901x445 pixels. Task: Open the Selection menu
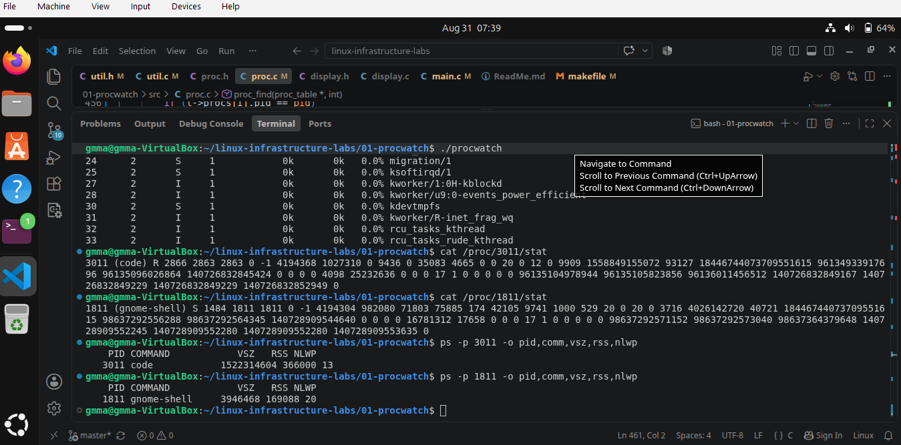[x=137, y=51]
